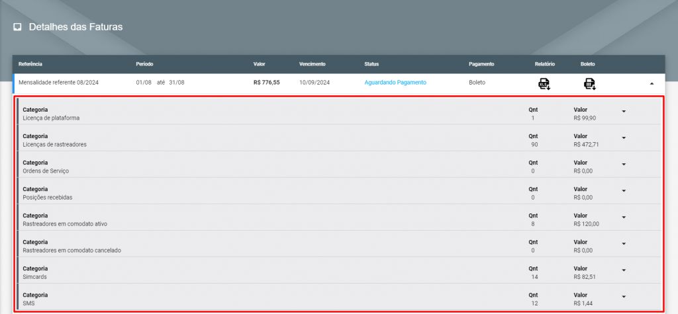
Task: Click the value R$ 1,44
Action: 583,303
